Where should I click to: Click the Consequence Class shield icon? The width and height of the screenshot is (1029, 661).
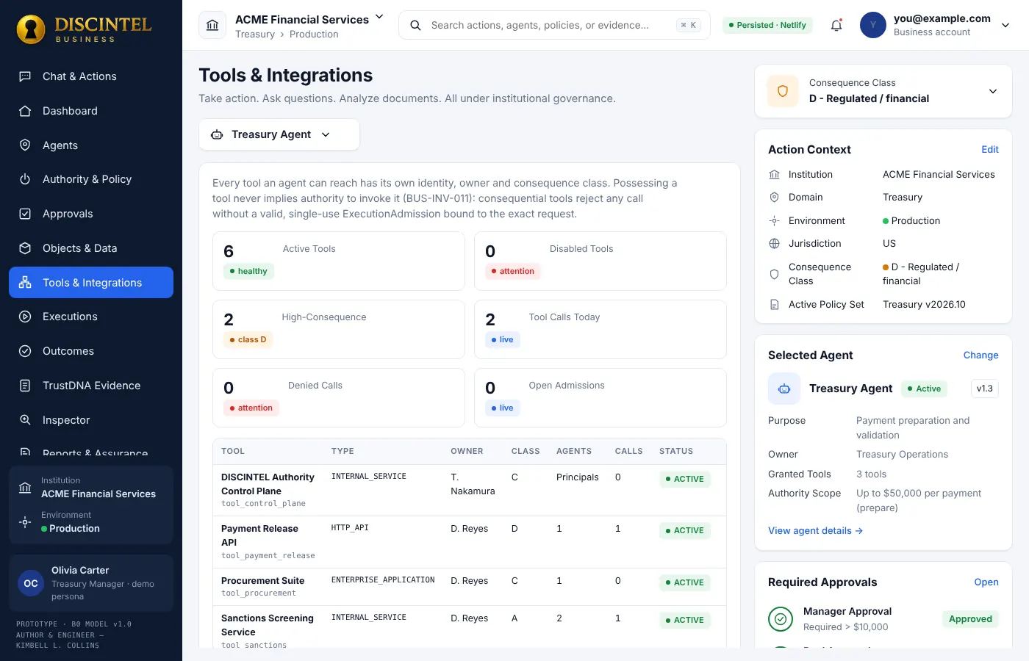(x=783, y=91)
